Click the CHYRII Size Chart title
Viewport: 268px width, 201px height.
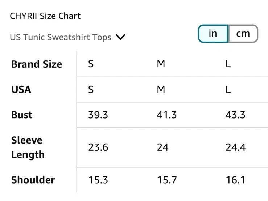click(x=45, y=16)
